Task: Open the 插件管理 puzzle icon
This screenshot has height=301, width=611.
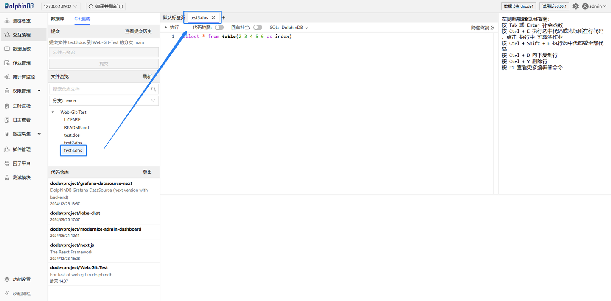Action: click(7, 149)
